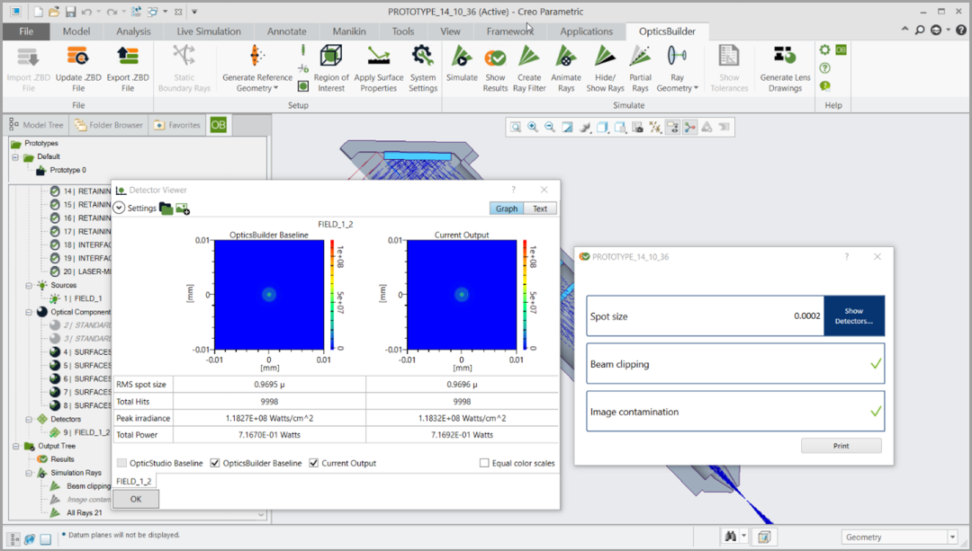Switch to the Analysis ribbon tab

(x=133, y=31)
